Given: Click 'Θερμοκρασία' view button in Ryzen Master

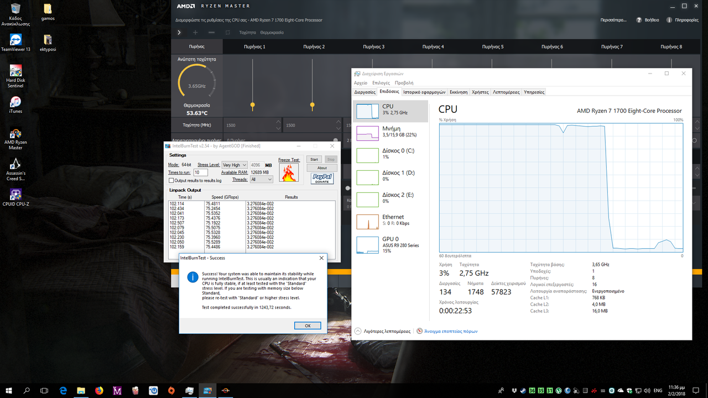Looking at the screenshot, I should click(x=272, y=33).
